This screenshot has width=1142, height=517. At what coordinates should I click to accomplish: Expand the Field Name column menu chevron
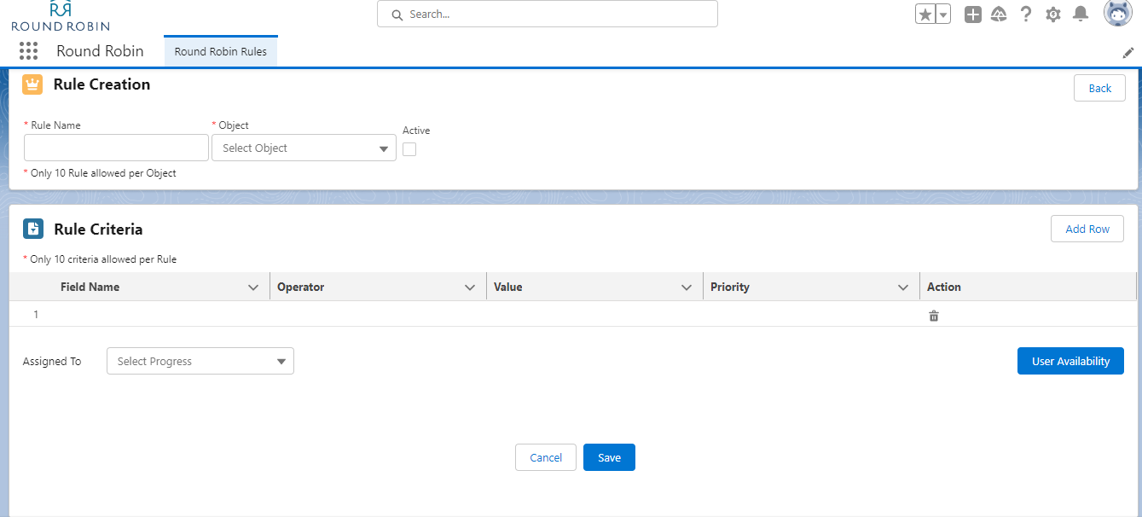pos(253,288)
